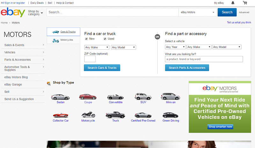Click Sell link in top bar
255x148 pixels.
tap(50, 3)
